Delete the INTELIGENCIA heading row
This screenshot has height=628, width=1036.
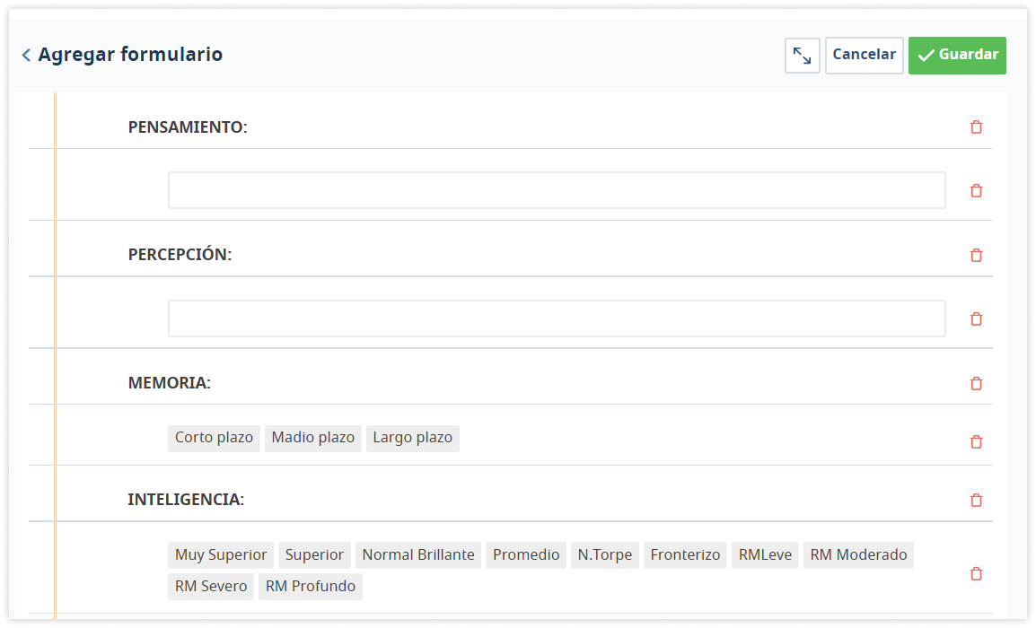[976, 500]
